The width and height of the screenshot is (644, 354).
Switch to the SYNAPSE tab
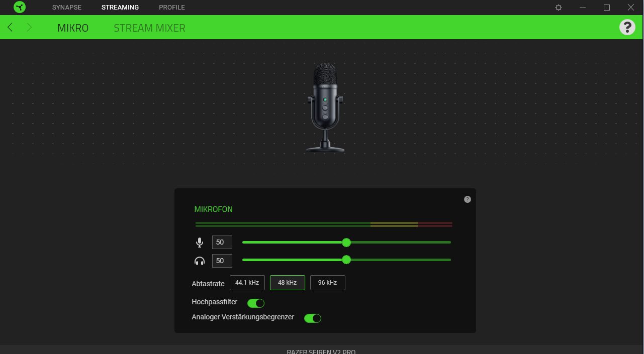(66, 8)
